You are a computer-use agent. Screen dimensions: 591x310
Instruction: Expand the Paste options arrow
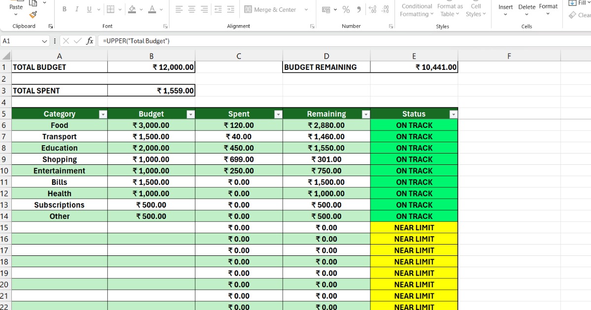pyautogui.click(x=16, y=15)
